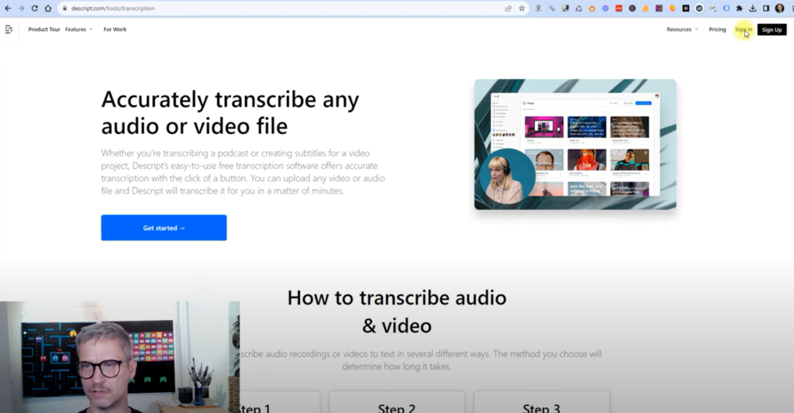The image size is (794, 413).
Task: Open the browser downloads icon
Action: pyautogui.click(x=752, y=8)
